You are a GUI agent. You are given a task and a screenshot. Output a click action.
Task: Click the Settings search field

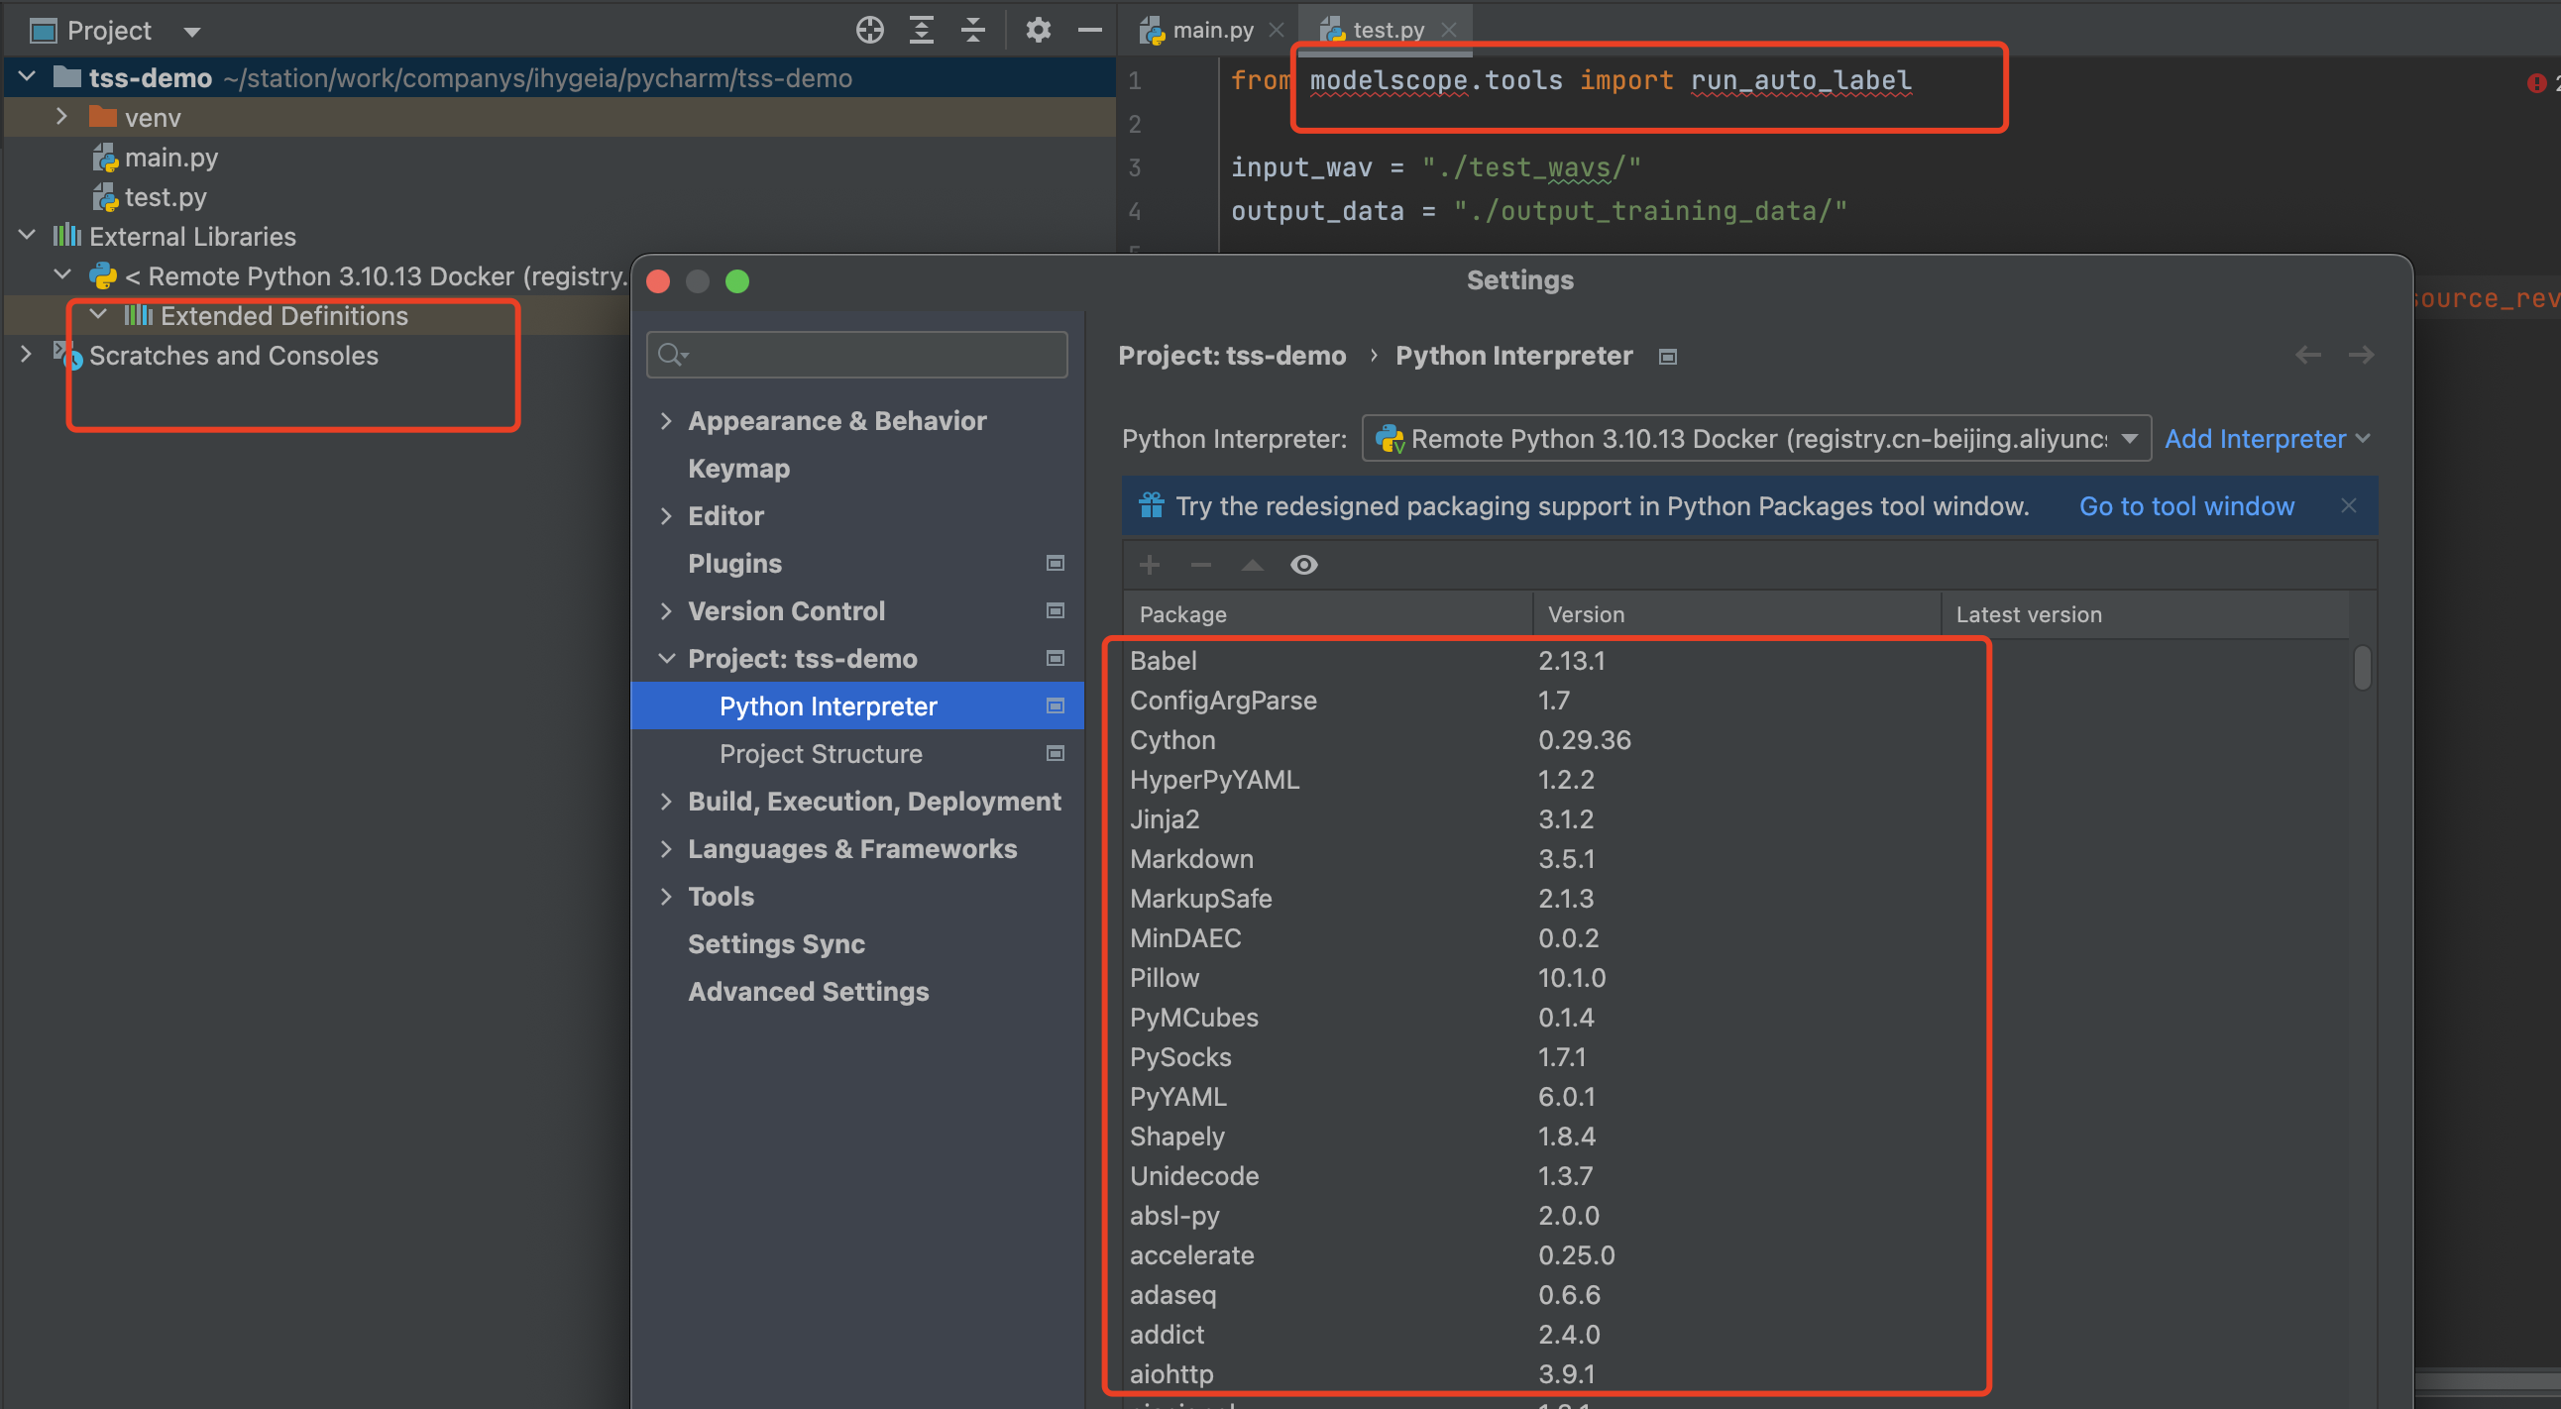857,355
